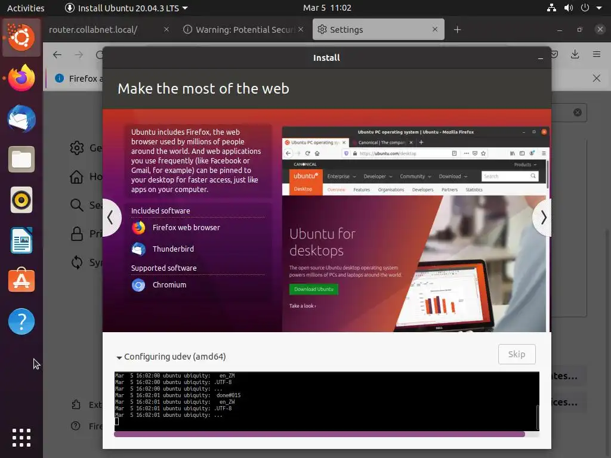Image resolution: width=611 pixels, height=458 pixels.
Task: Open the Help dock icon
Action: click(x=21, y=321)
